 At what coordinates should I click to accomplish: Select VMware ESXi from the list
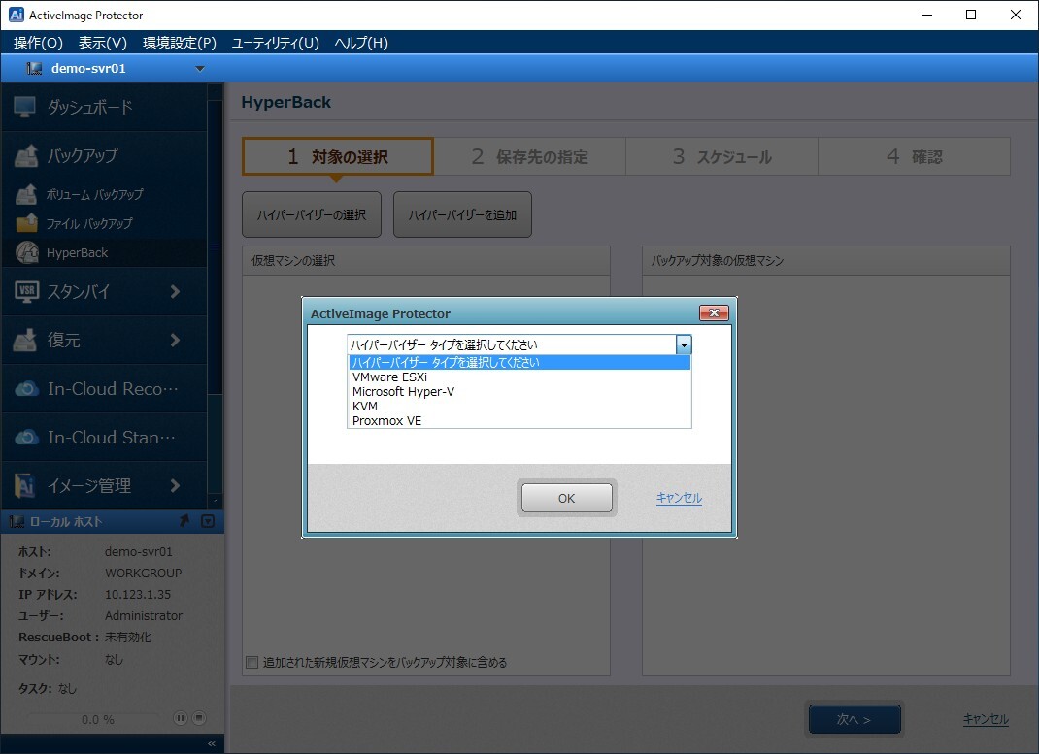point(519,377)
